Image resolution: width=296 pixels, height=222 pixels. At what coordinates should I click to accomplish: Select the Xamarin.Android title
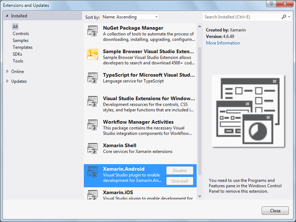pyautogui.click(x=123, y=169)
